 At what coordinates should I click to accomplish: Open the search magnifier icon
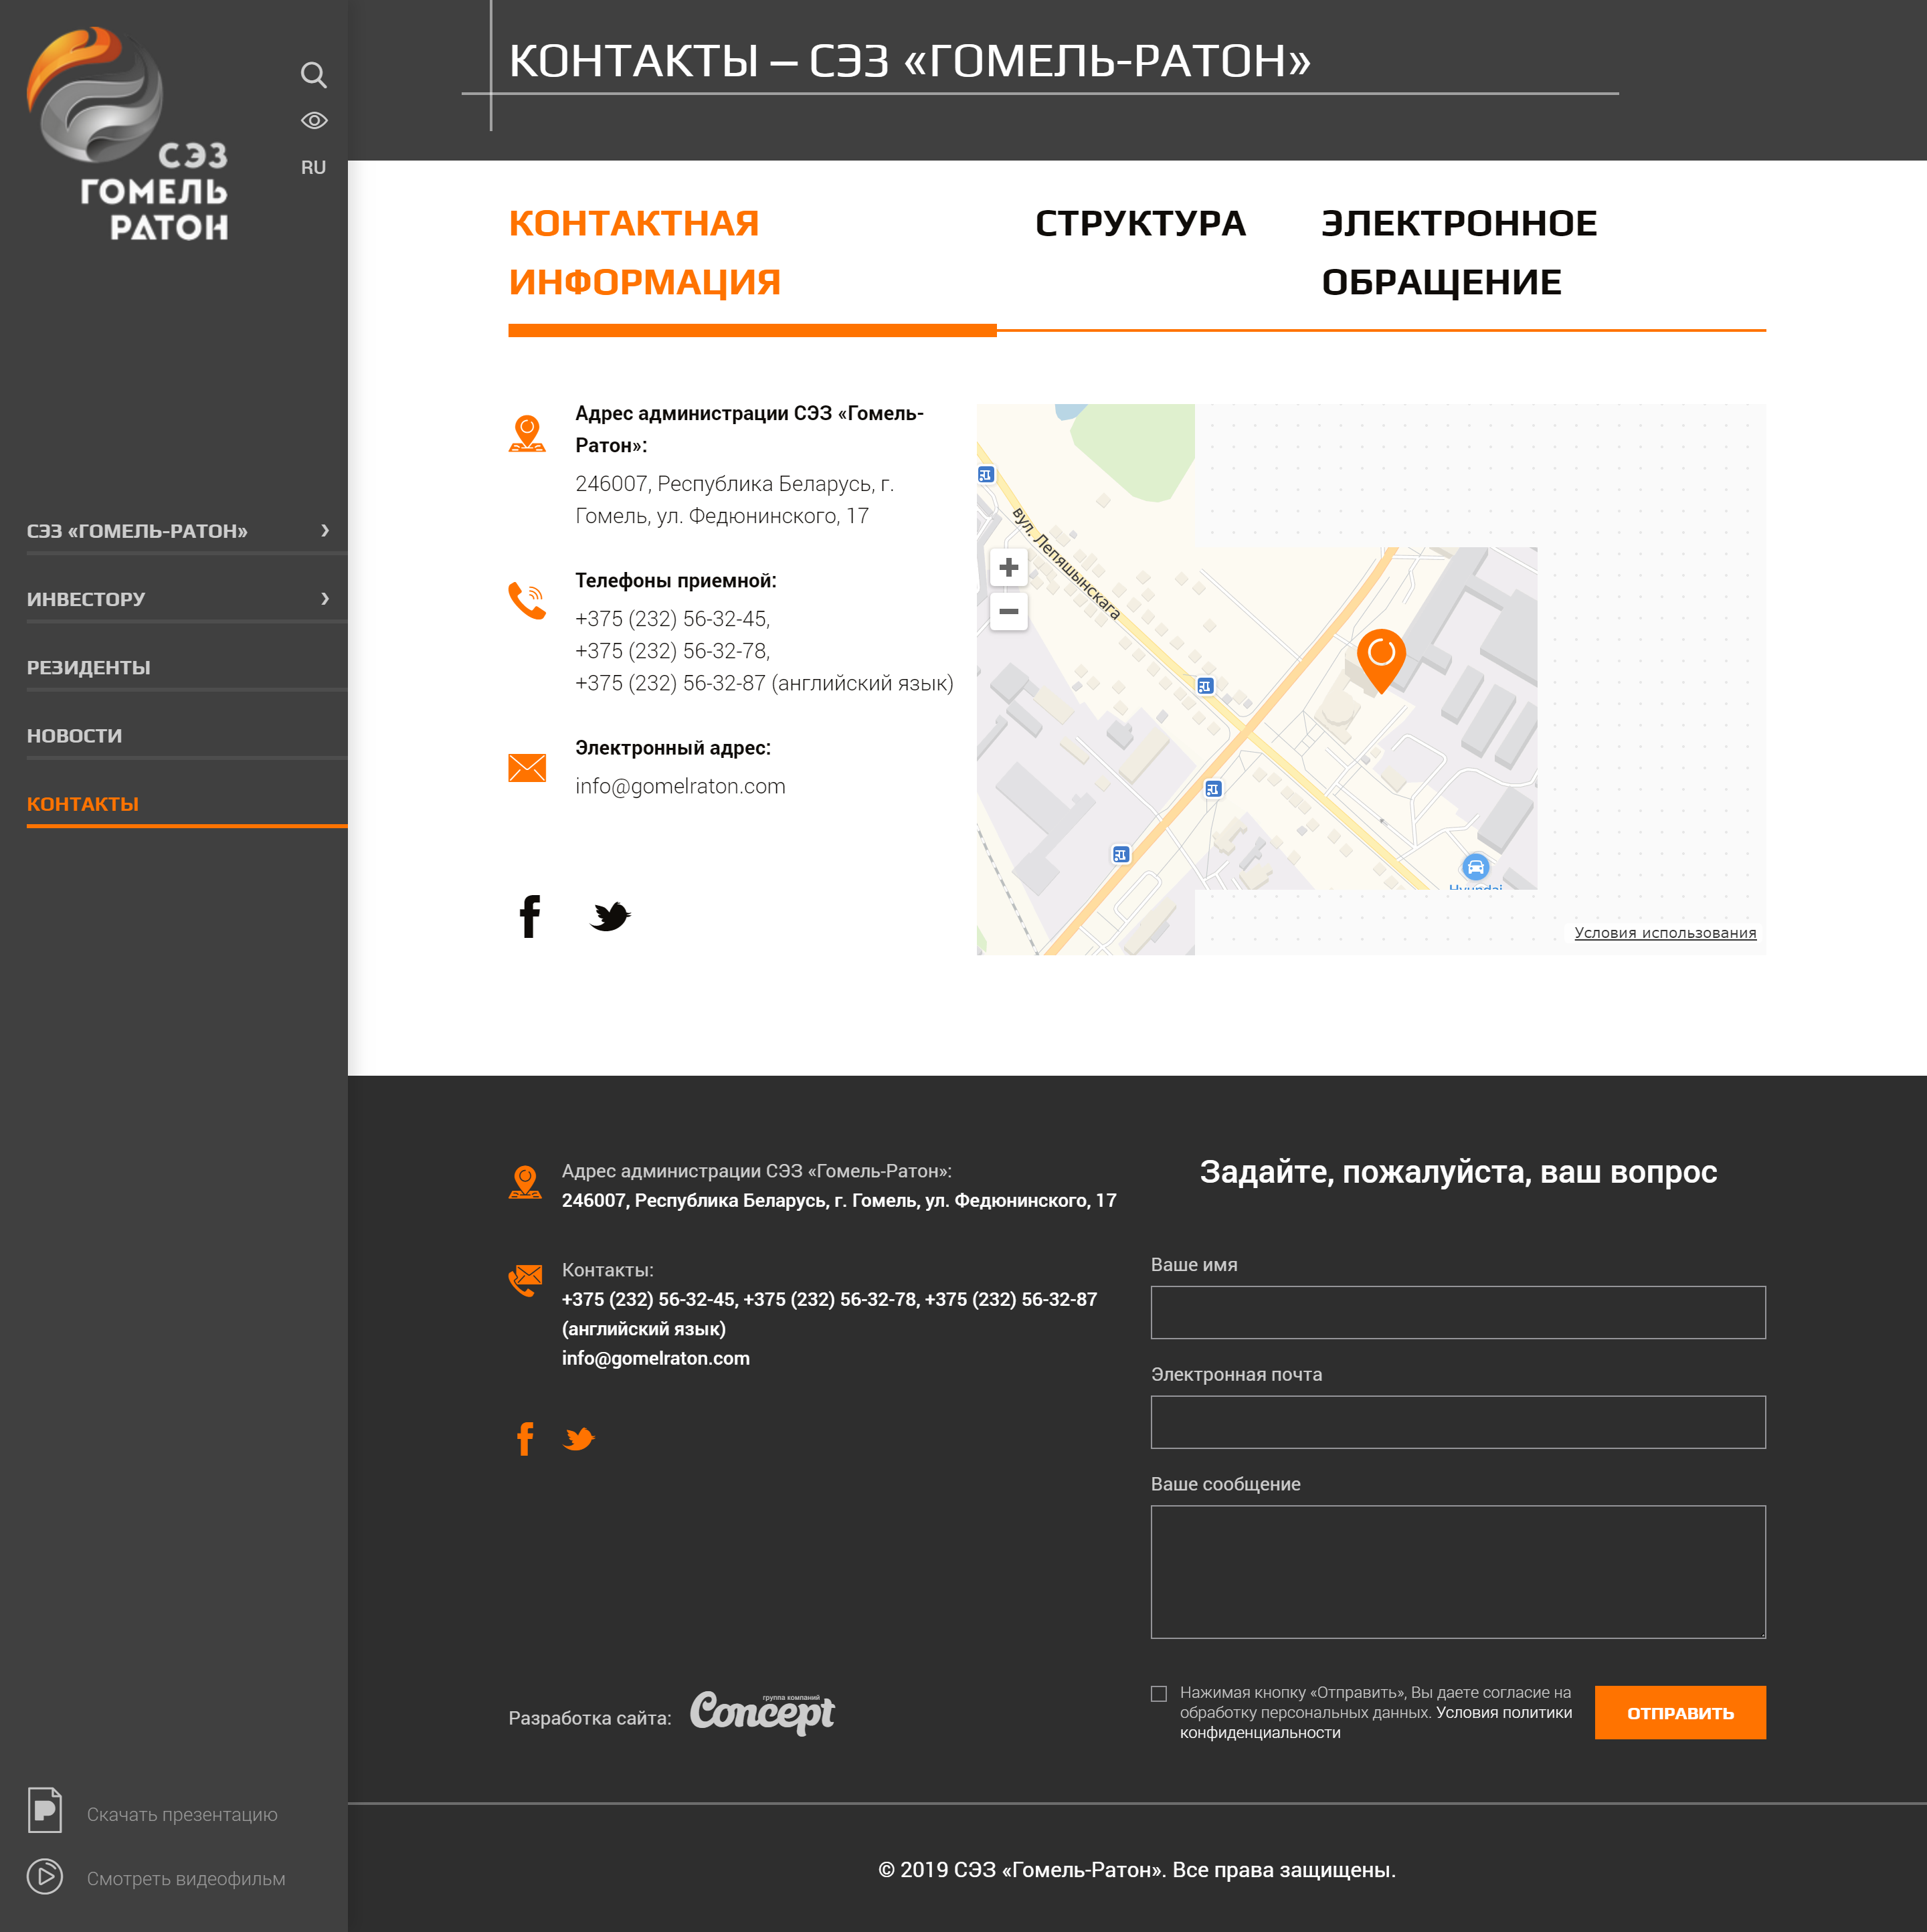pyautogui.click(x=313, y=74)
